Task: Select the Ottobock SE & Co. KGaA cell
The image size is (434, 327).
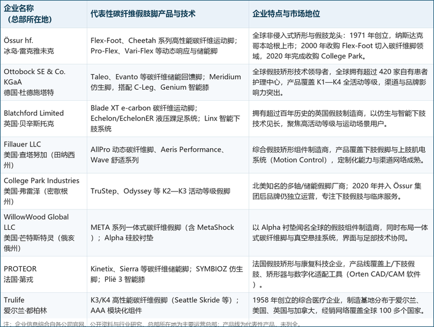Action: click(44, 82)
